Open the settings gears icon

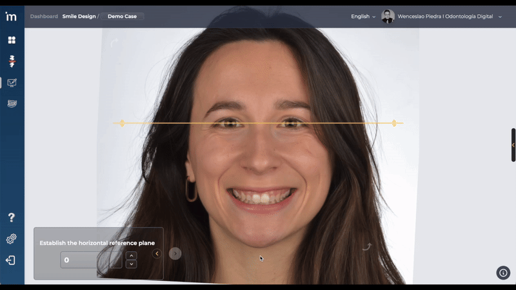[x=11, y=239]
